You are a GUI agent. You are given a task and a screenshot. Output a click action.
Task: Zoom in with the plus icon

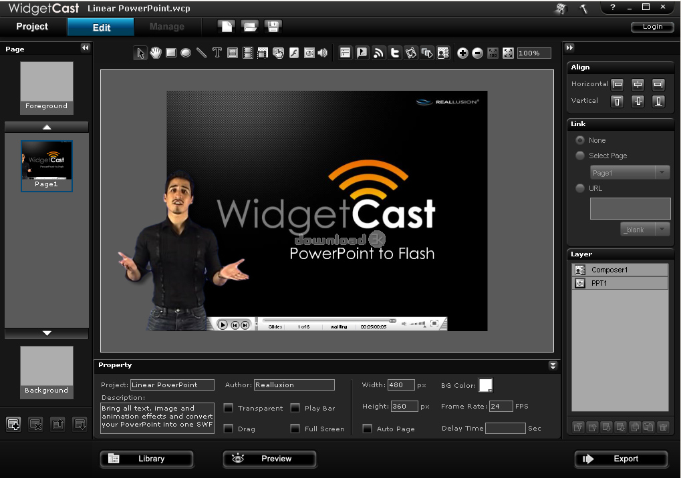click(x=462, y=53)
